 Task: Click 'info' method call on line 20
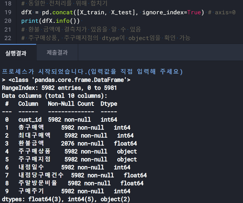63,21
